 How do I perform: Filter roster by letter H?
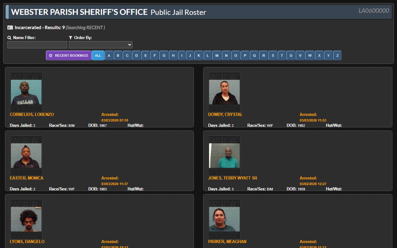click(173, 55)
